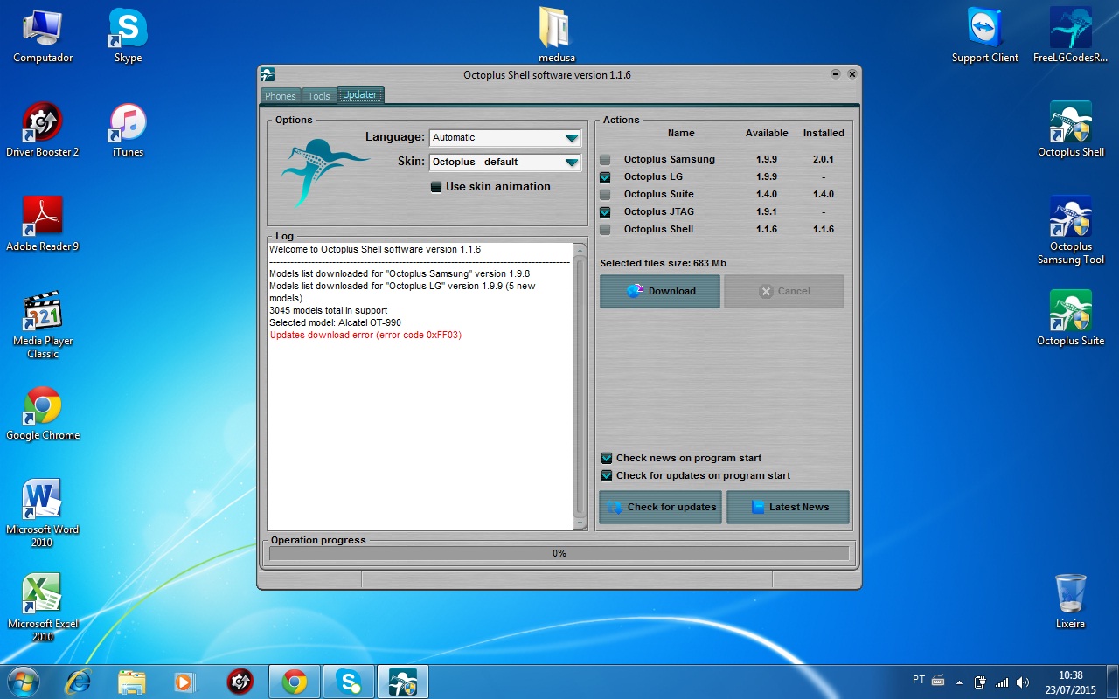Open Skype desktop shortcut
The width and height of the screenshot is (1119, 699).
point(128,36)
